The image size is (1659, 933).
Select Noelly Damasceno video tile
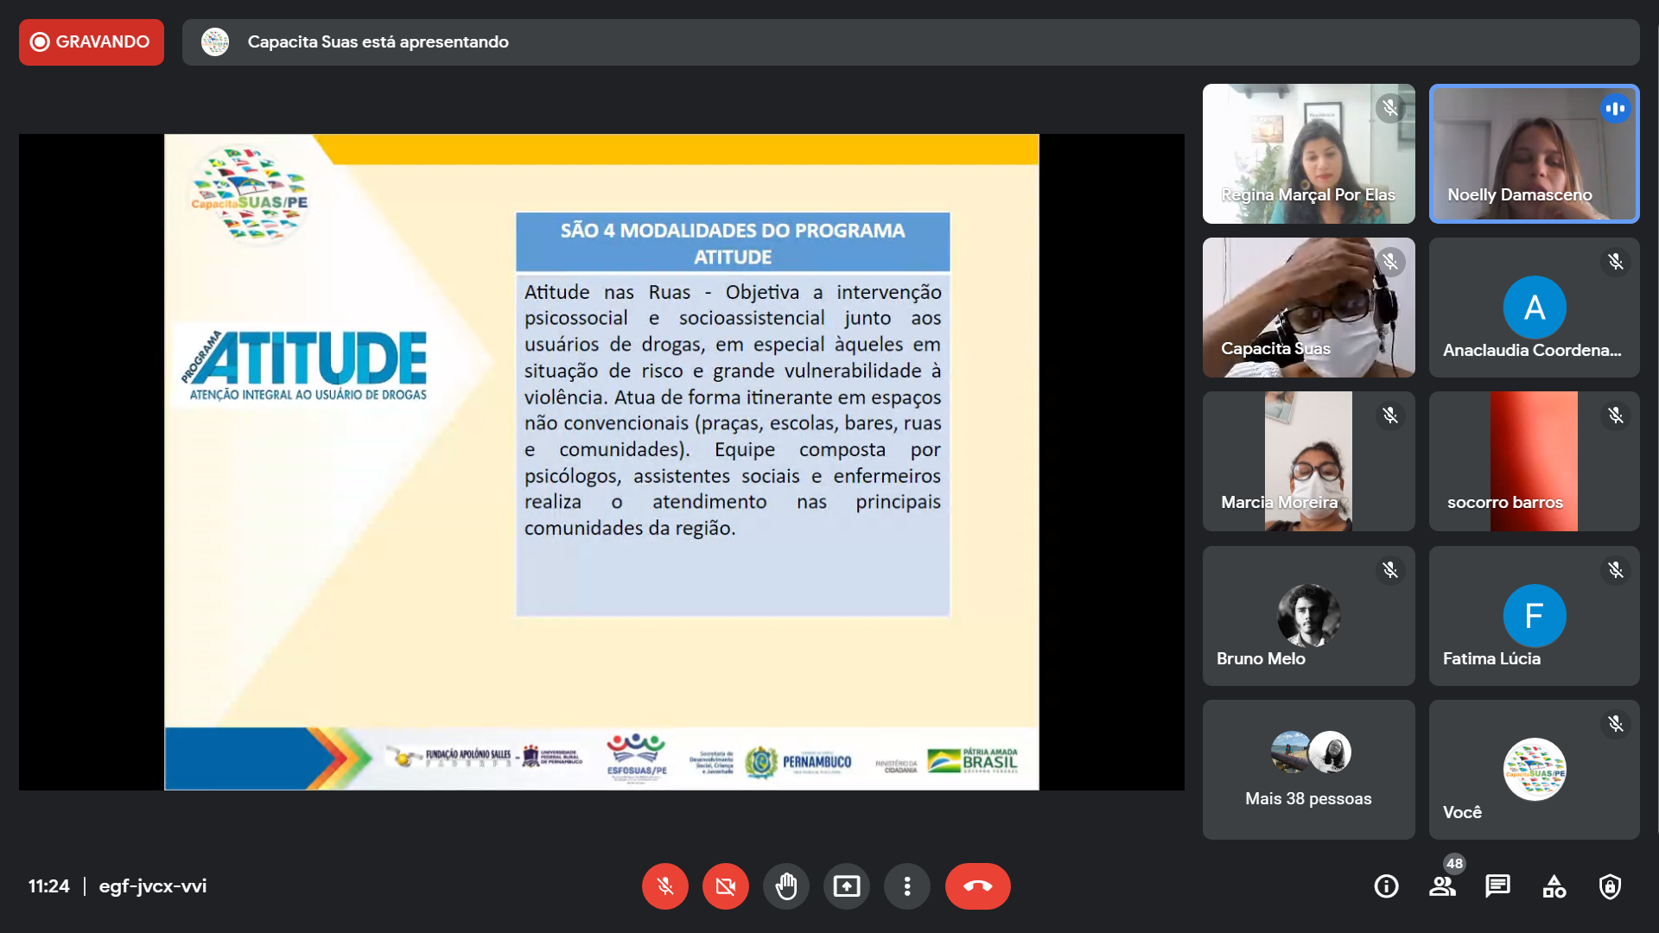[x=1534, y=154]
